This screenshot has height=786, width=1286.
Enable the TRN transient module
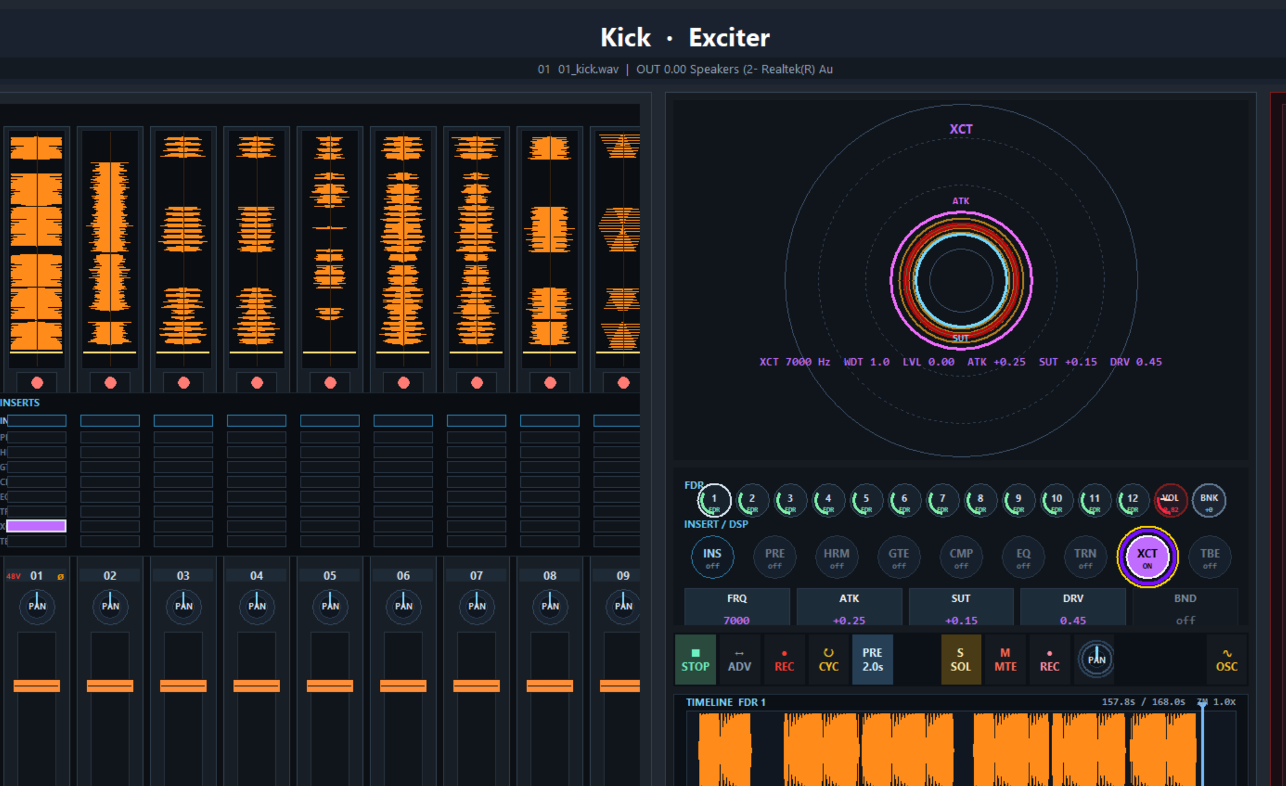point(1085,557)
